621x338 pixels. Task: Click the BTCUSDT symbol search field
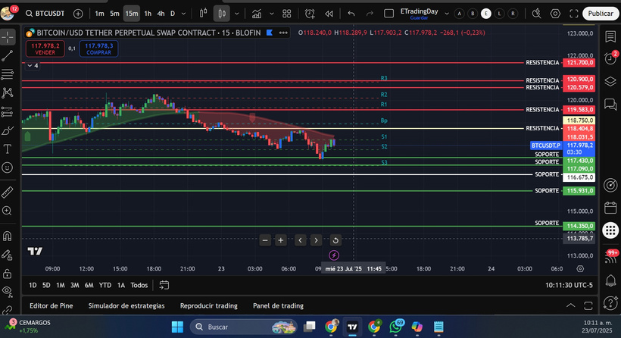coord(48,14)
